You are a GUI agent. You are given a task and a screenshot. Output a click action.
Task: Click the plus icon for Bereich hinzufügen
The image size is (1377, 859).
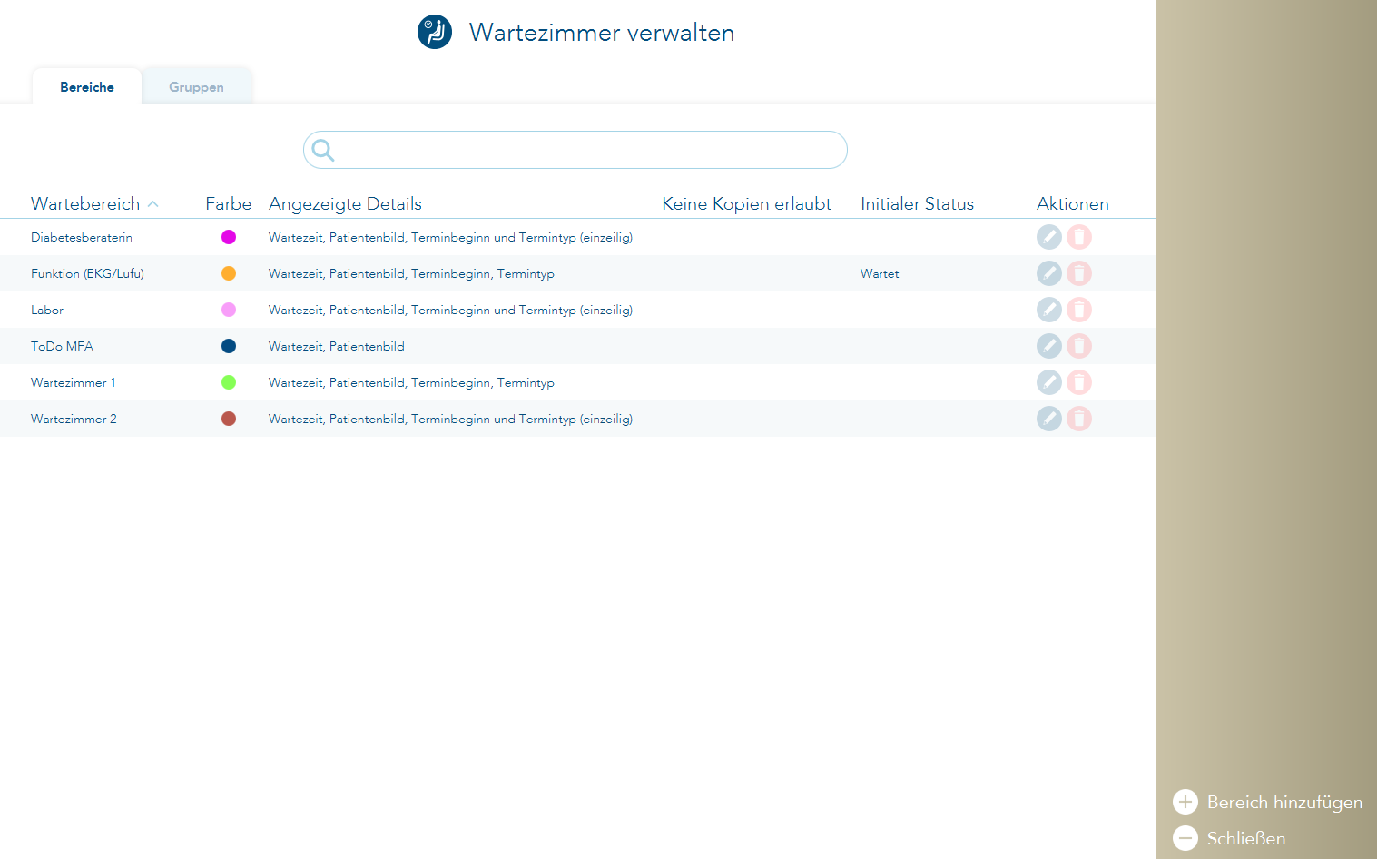[x=1185, y=802]
